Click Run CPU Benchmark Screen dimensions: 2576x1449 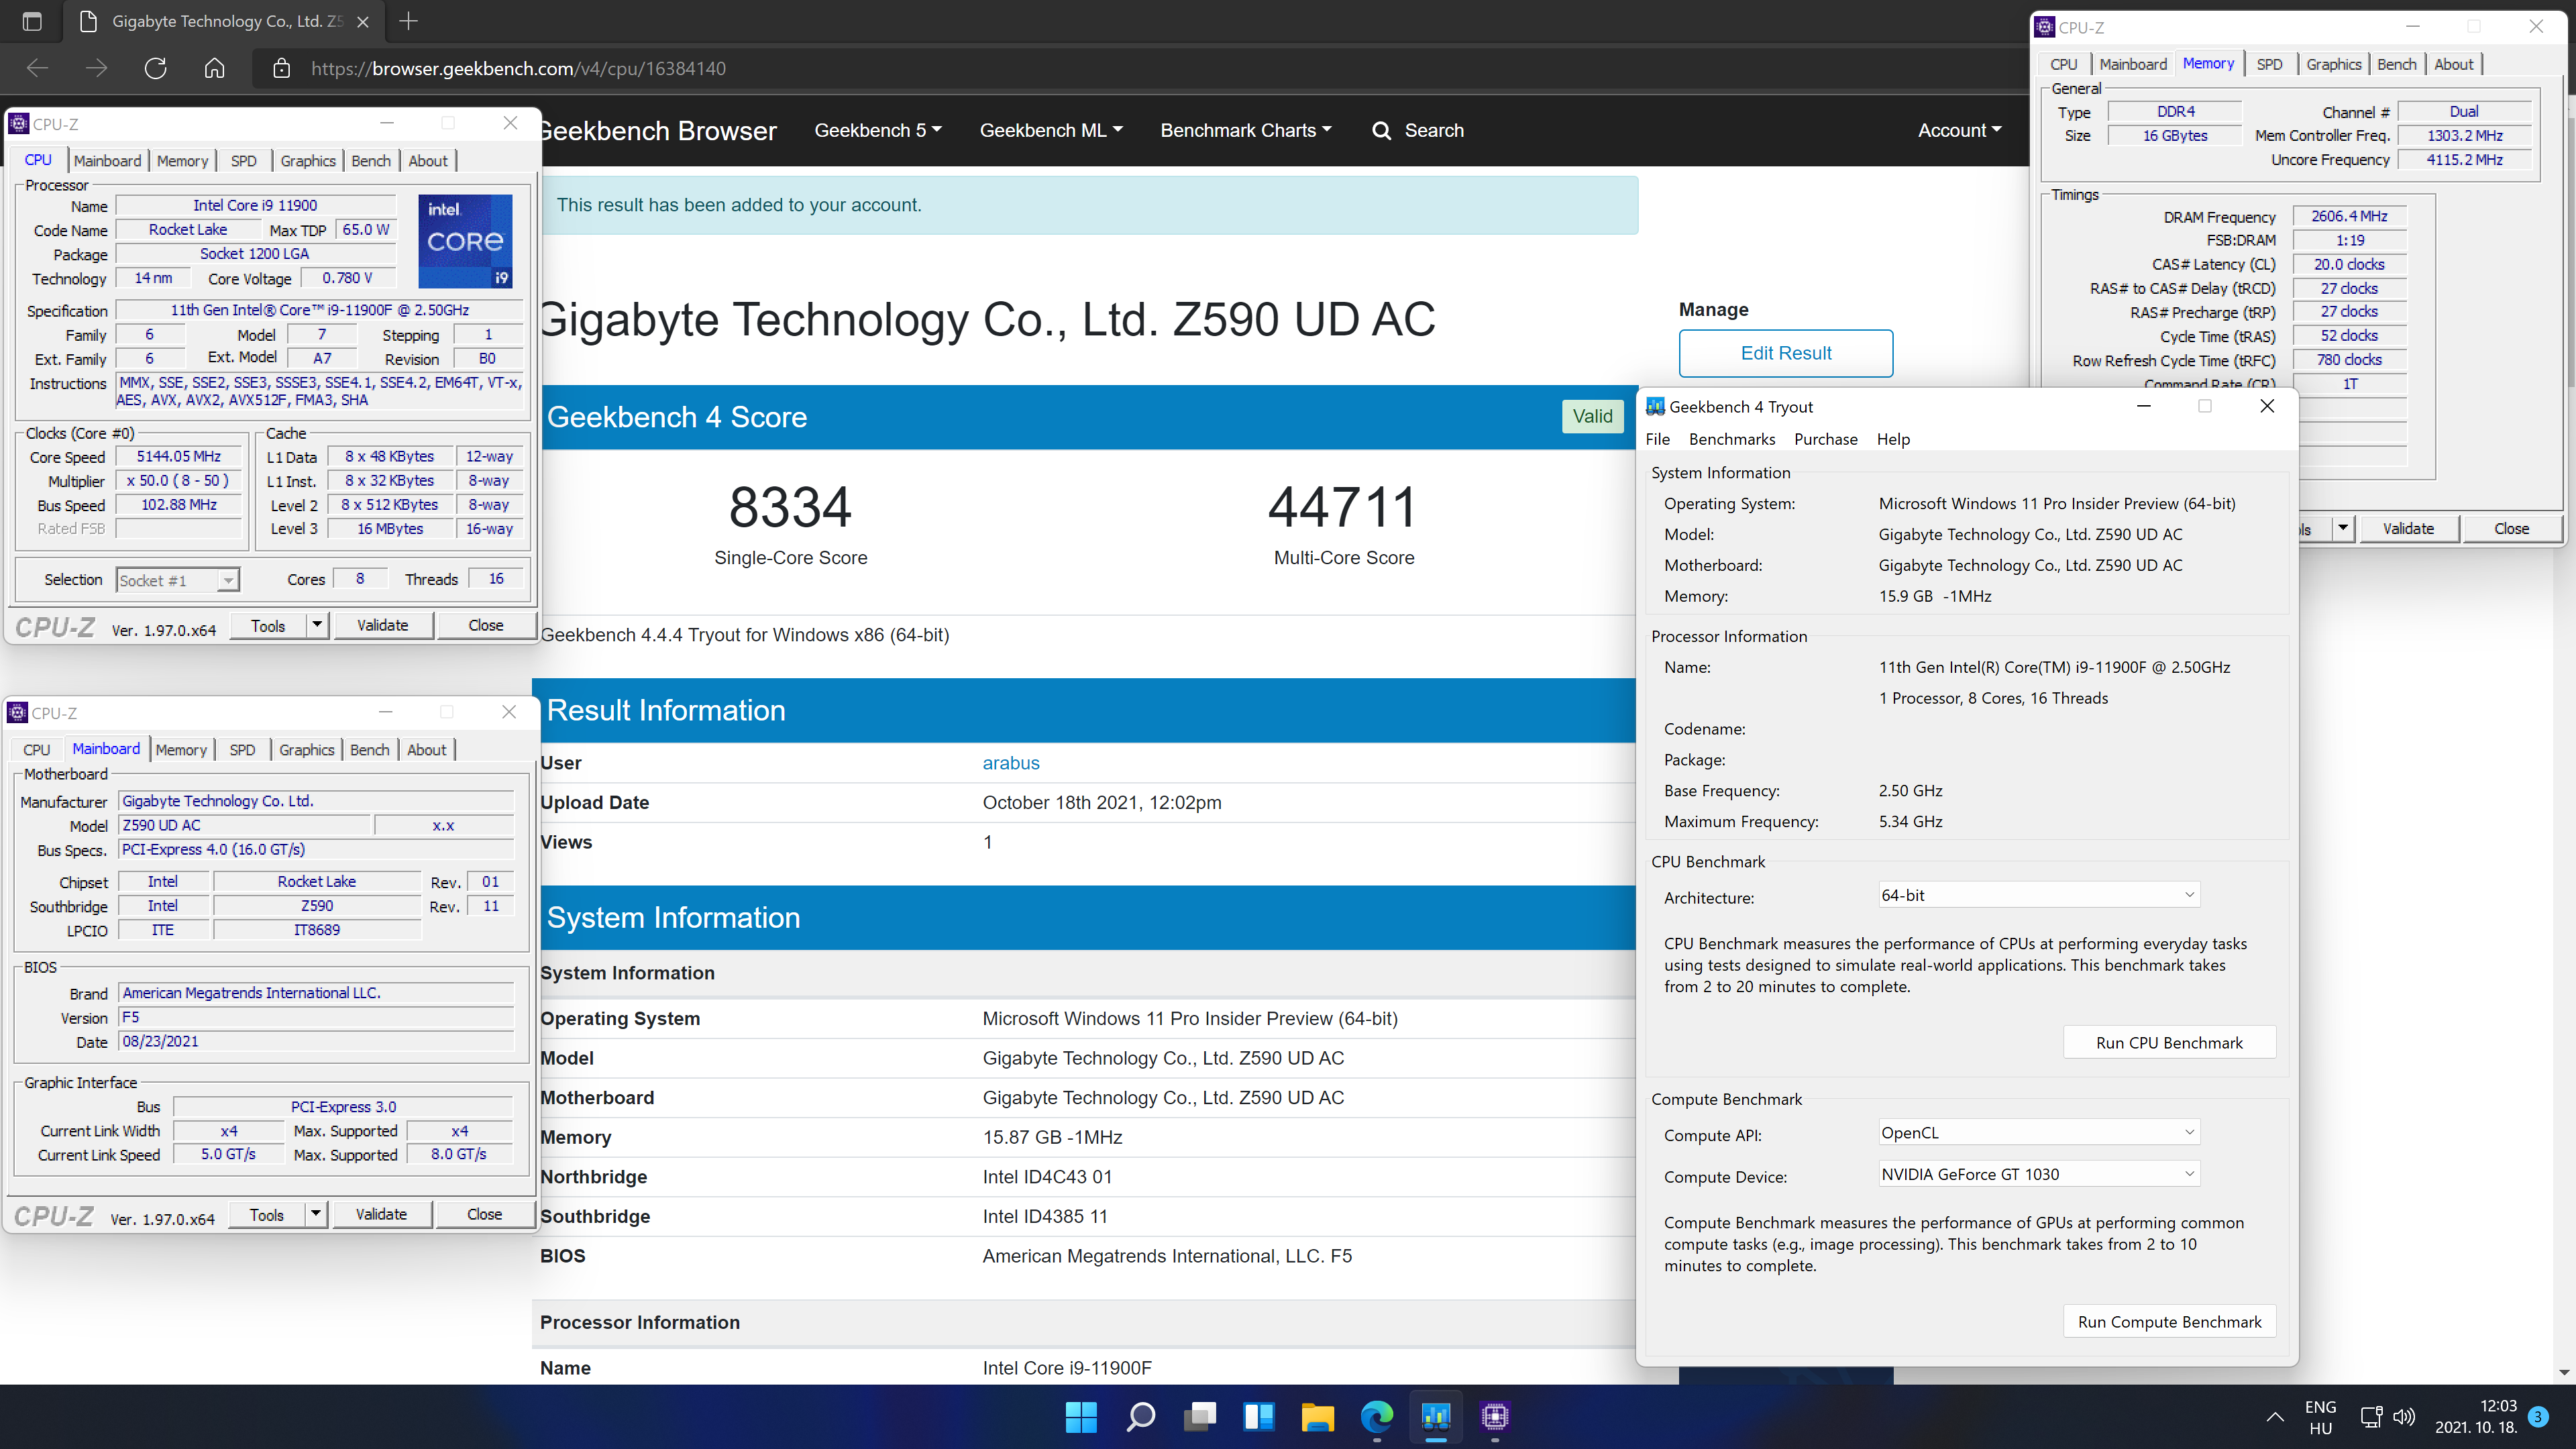click(x=2169, y=1042)
